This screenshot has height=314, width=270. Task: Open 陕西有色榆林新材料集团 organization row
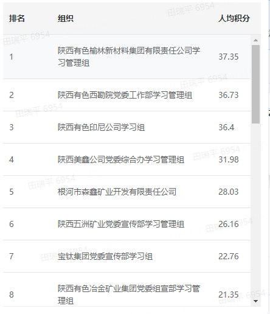coord(127,57)
